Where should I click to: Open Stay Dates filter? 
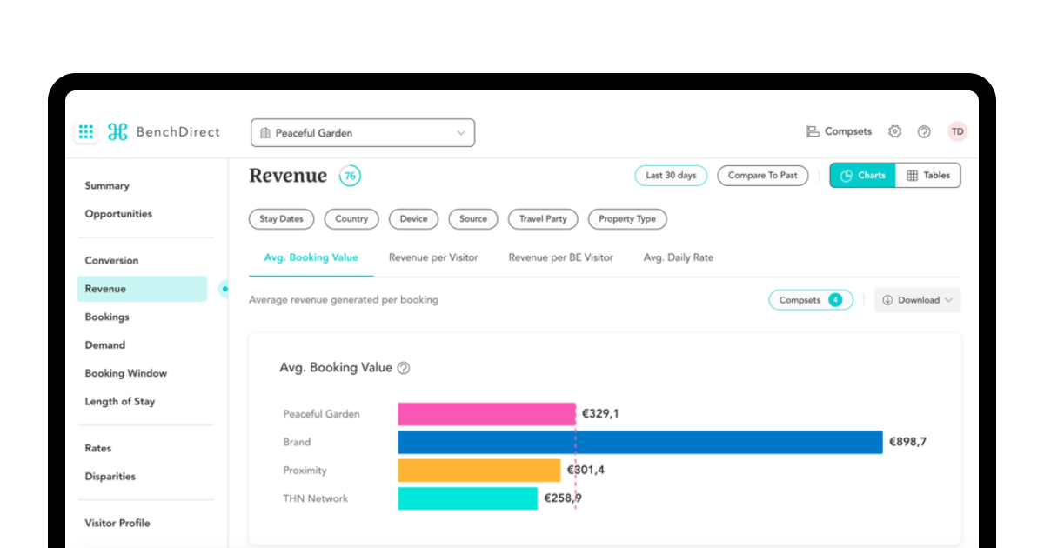[282, 219]
